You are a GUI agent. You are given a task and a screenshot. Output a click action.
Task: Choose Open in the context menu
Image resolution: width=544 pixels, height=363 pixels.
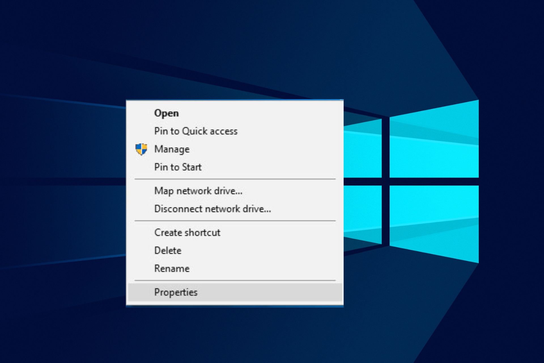coord(235,113)
